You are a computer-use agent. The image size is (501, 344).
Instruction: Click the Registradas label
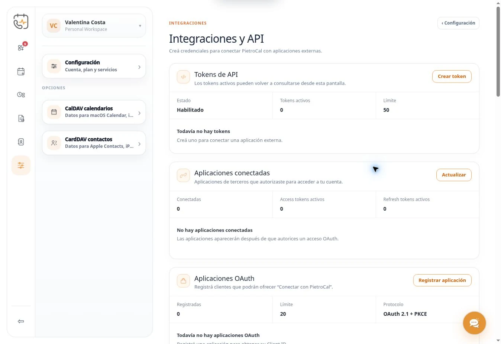[x=189, y=305]
